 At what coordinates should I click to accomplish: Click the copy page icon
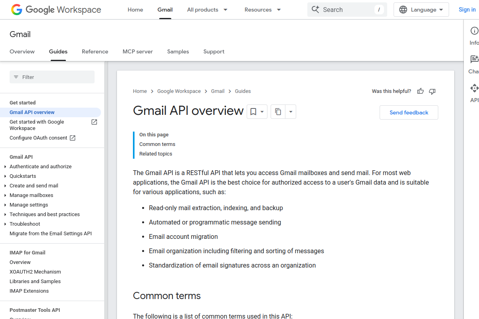pos(278,112)
